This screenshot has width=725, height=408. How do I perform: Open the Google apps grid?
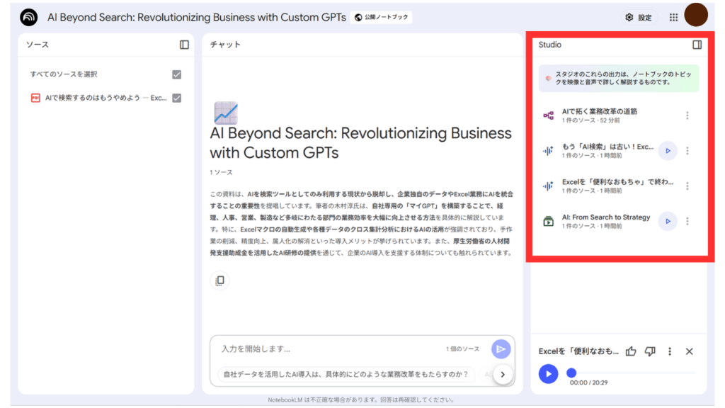click(x=674, y=18)
